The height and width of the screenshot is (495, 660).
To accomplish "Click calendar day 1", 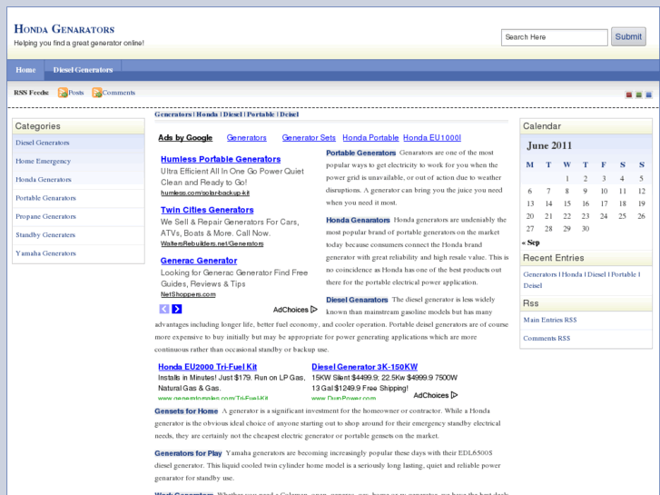I will point(567,179).
